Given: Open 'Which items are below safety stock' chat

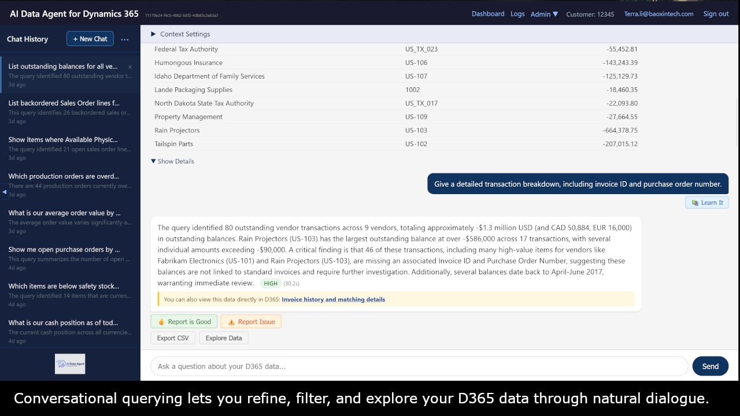Looking at the screenshot, I should click(70, 295).
